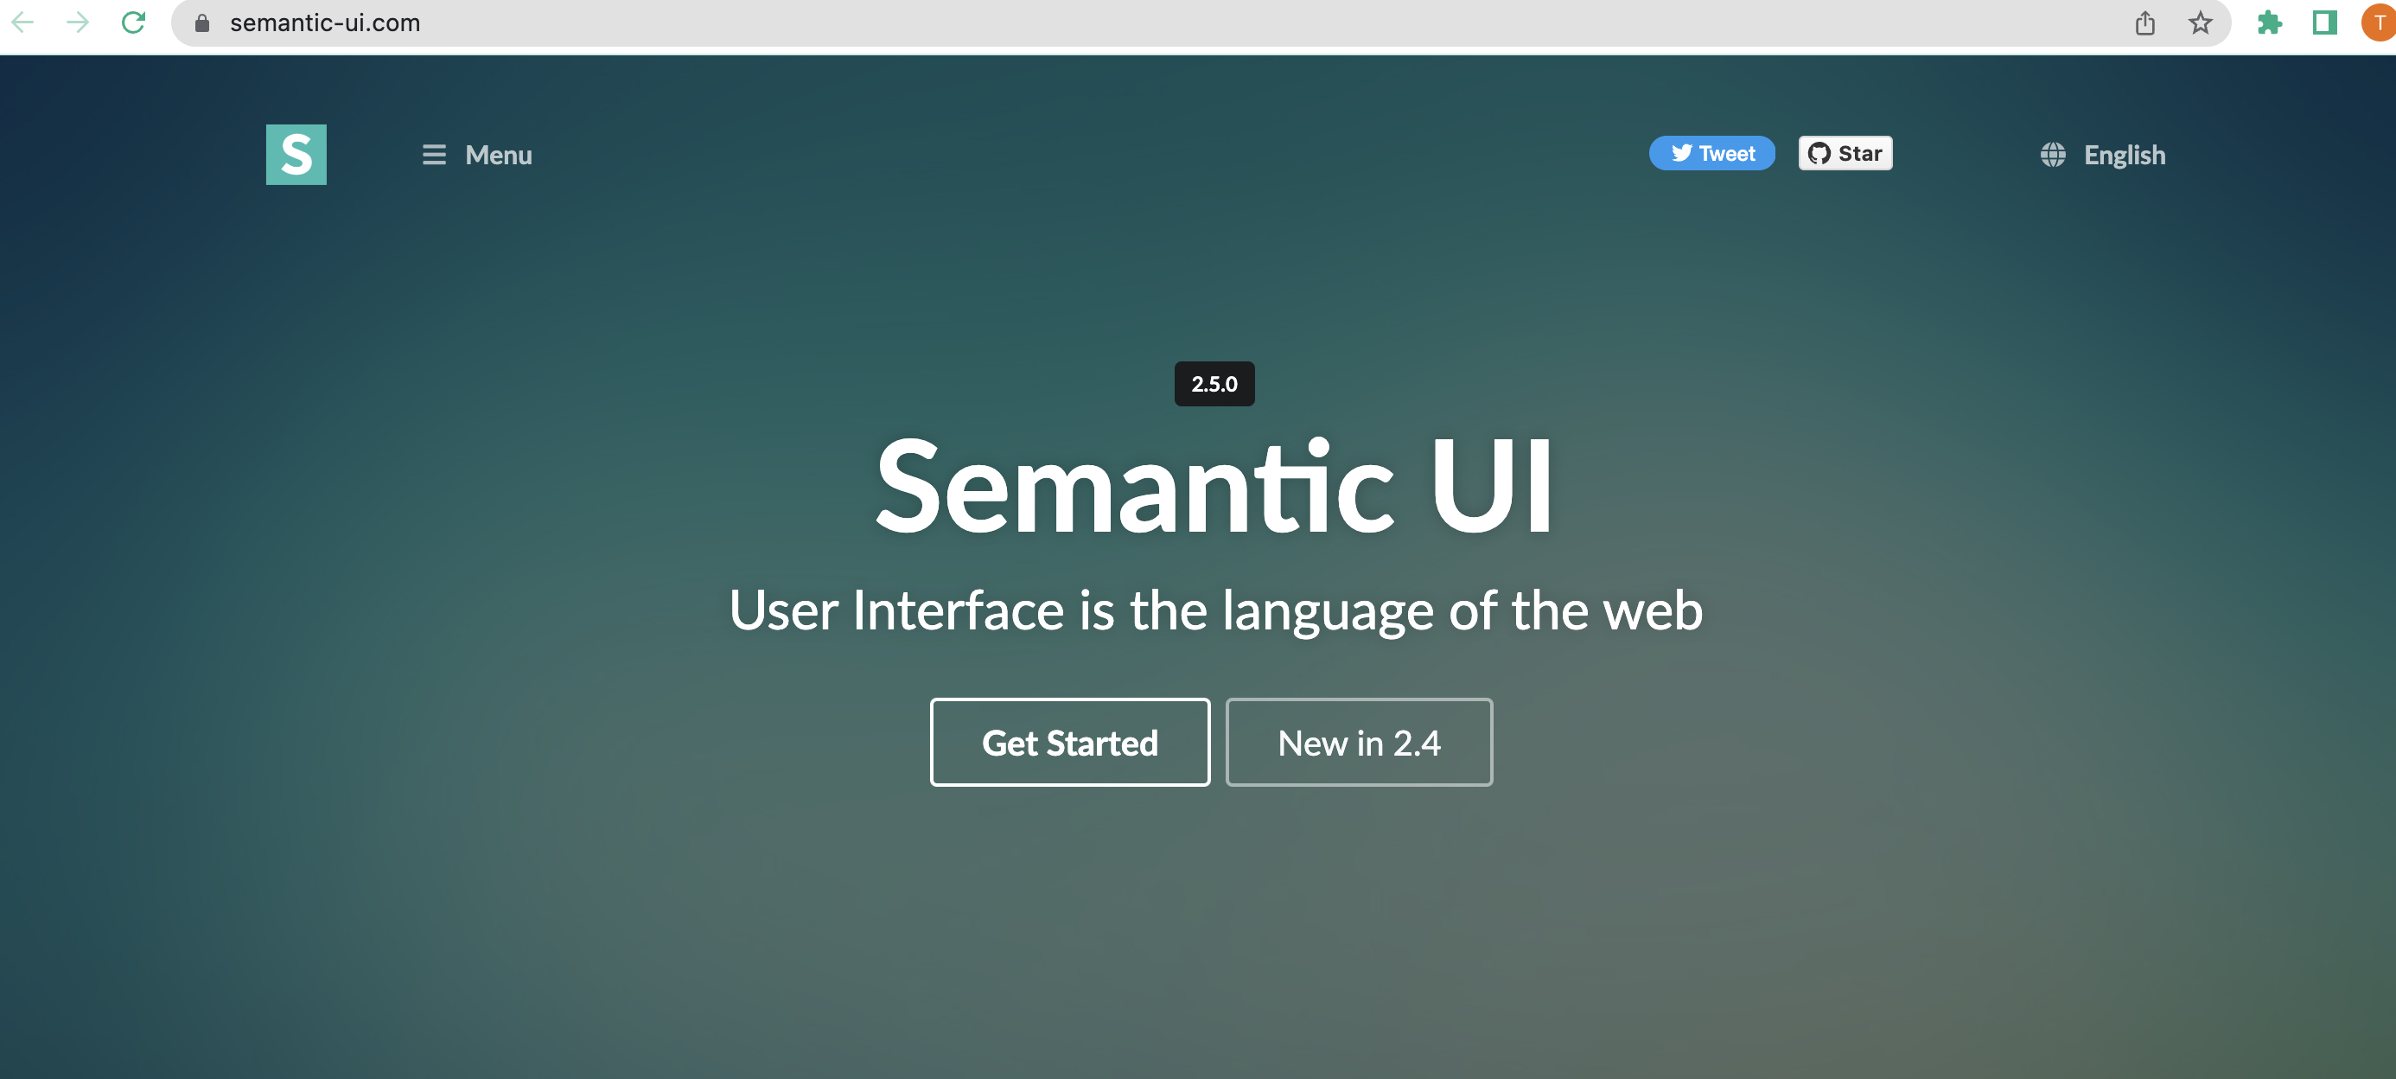Viewport: 2396px width, 1079px height.
Task: Reload the page
Action: (134, 22)
